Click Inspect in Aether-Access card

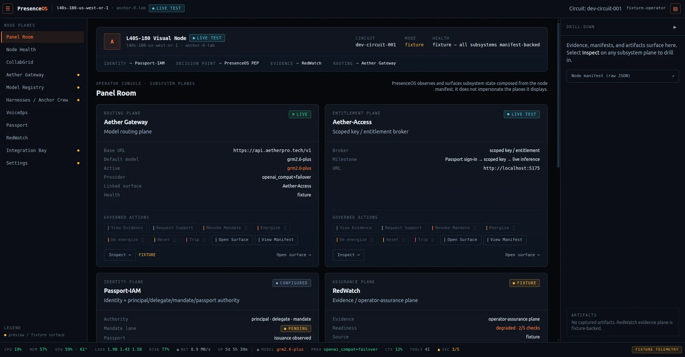(x=349, y=255)
